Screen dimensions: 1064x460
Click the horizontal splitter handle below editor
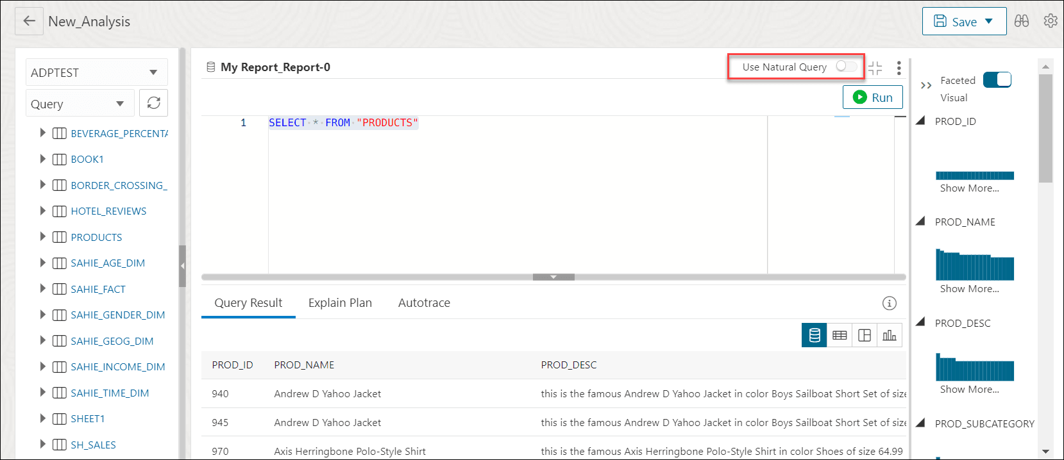553,277
